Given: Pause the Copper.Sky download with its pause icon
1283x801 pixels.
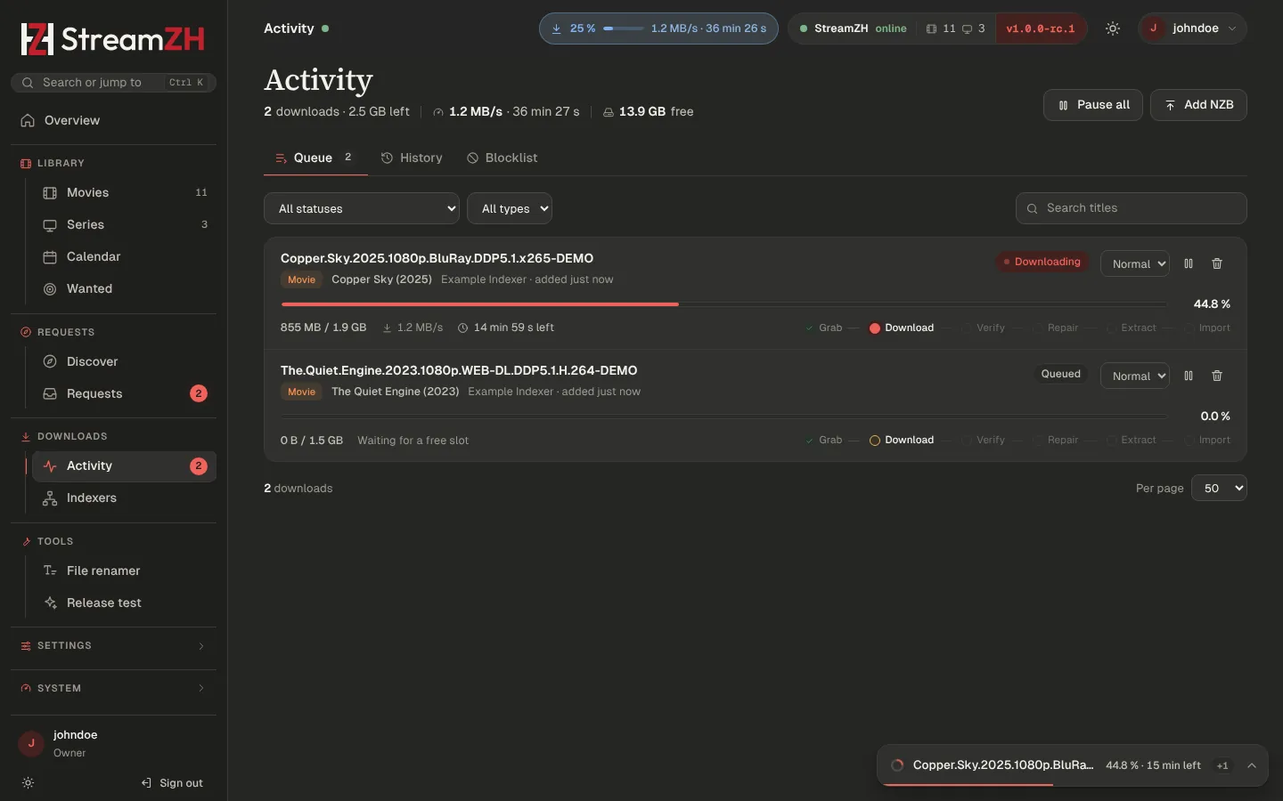Looking at the screenshot, I should (1189, 263).
